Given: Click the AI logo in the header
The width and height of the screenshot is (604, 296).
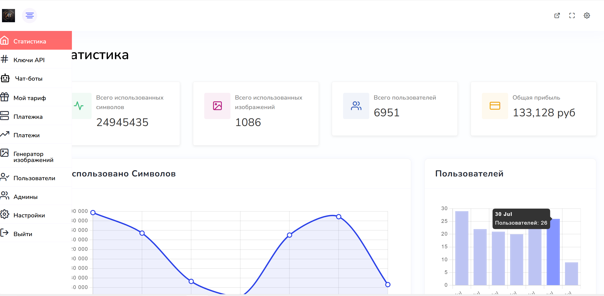Looking at the screenshot, I should (x=8, y=15).
